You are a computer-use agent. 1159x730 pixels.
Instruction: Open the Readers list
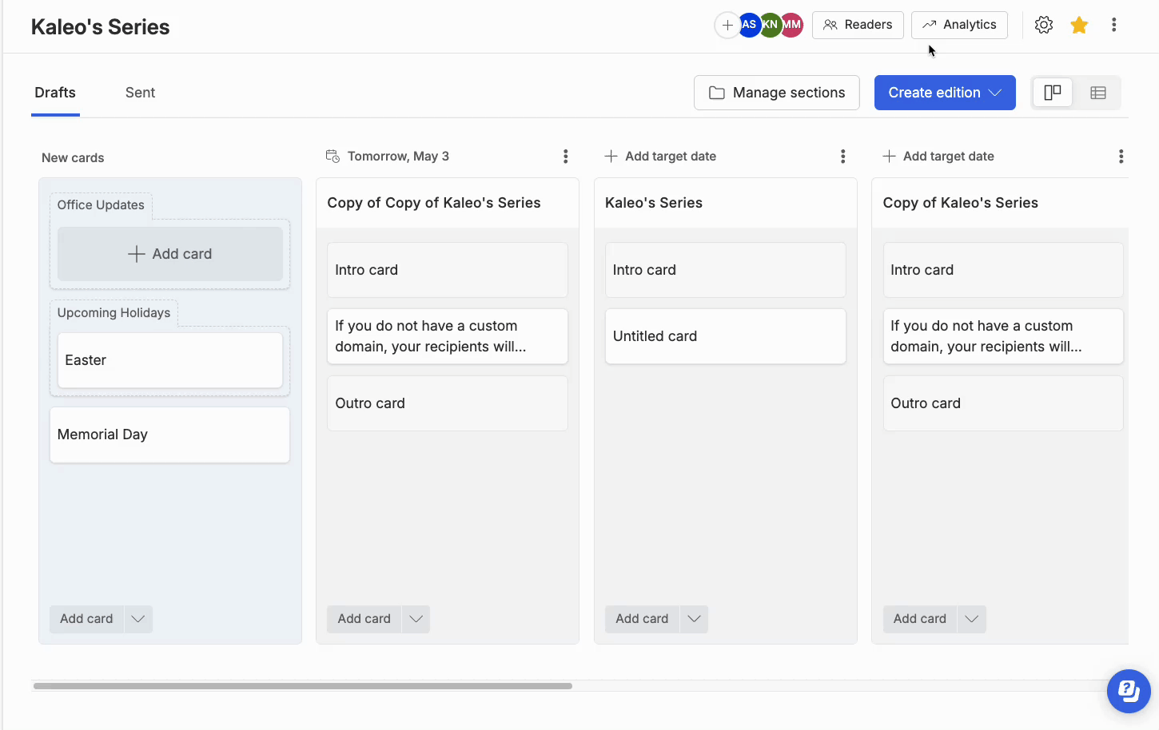click(x=858, y=25)
